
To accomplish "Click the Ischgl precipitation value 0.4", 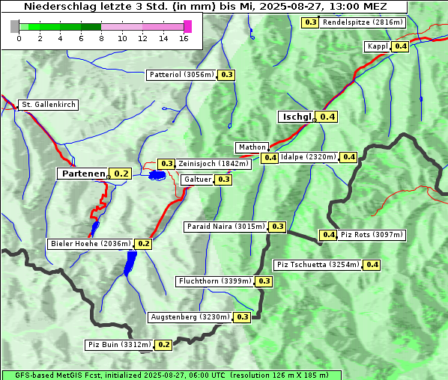I will [327, 117].
